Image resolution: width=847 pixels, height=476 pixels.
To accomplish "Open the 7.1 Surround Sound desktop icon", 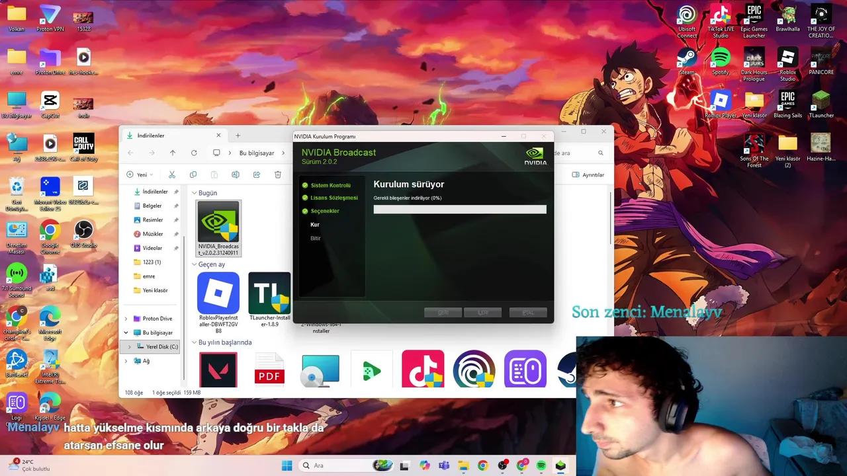I will point(17,280).
